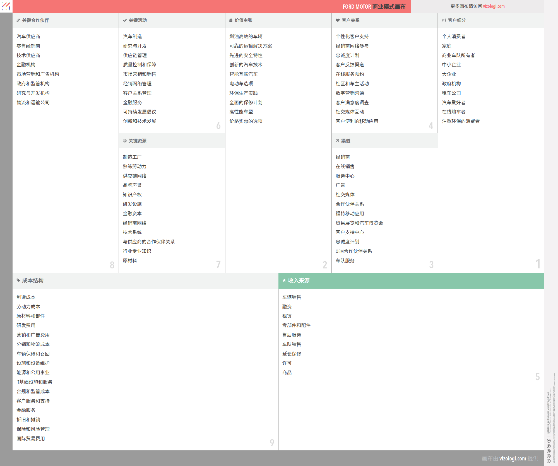Click the vizologi logo icon top-left
The width and height of the screenshot is (558, 466).
tap(6, 6)
